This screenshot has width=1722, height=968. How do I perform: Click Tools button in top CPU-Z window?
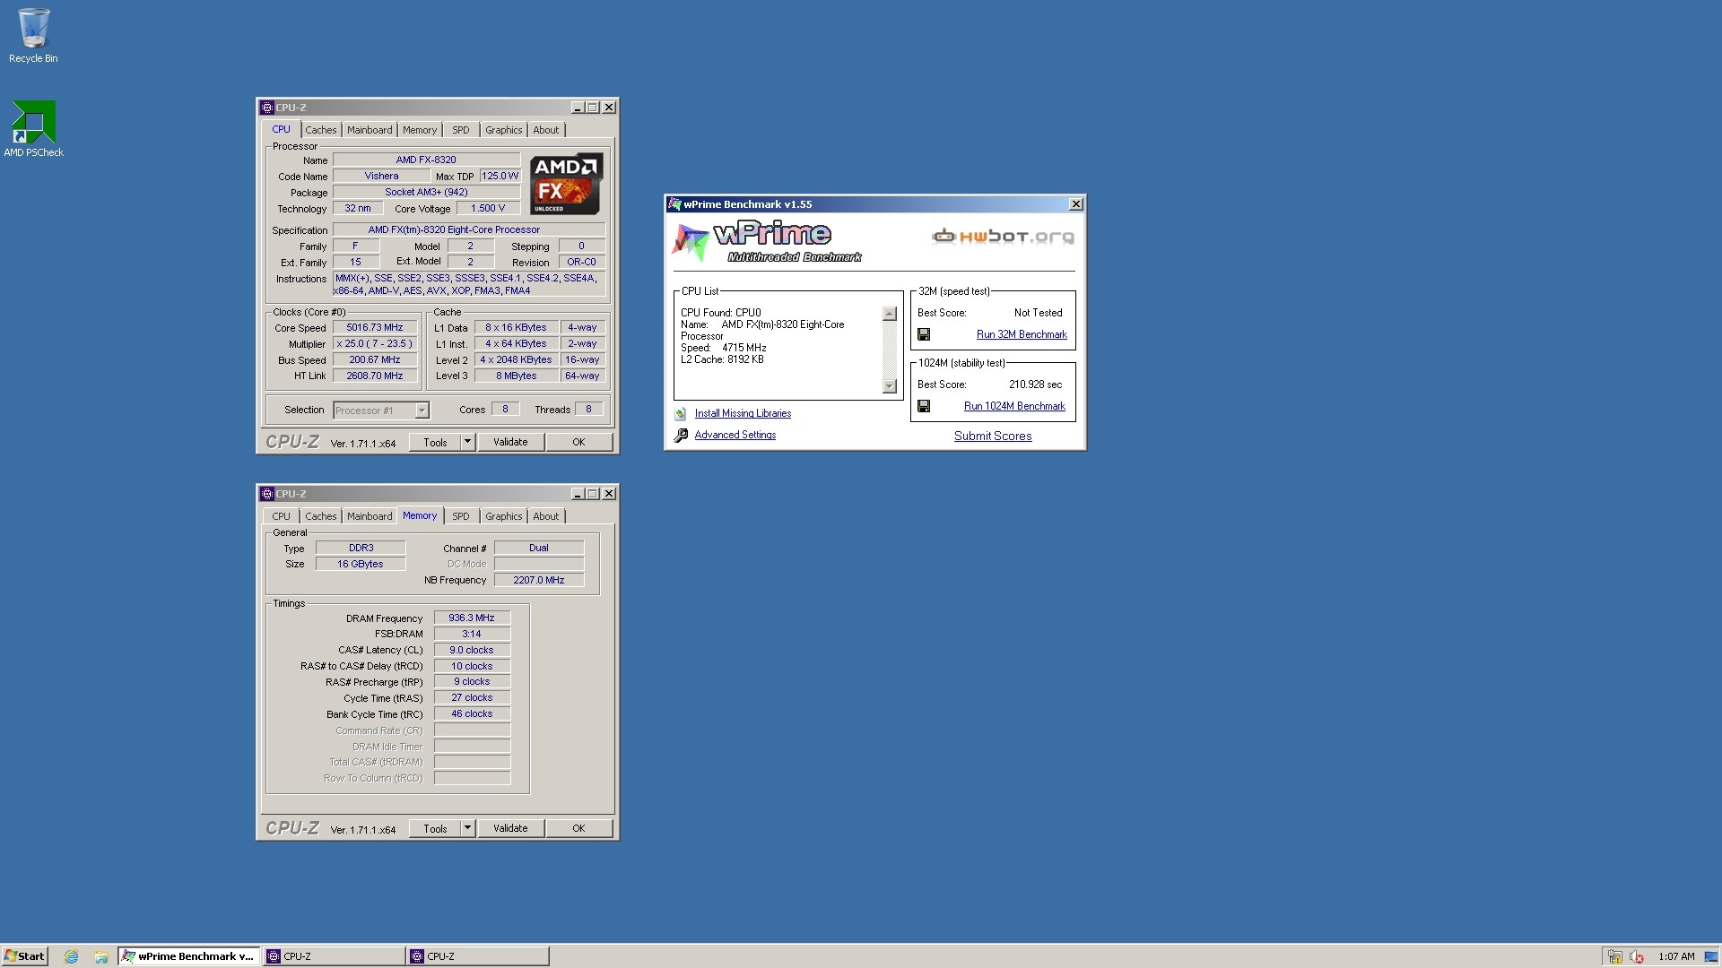click(435, 442)
